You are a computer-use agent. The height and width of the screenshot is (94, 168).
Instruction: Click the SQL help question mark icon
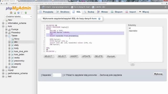(x=99, y=19)
